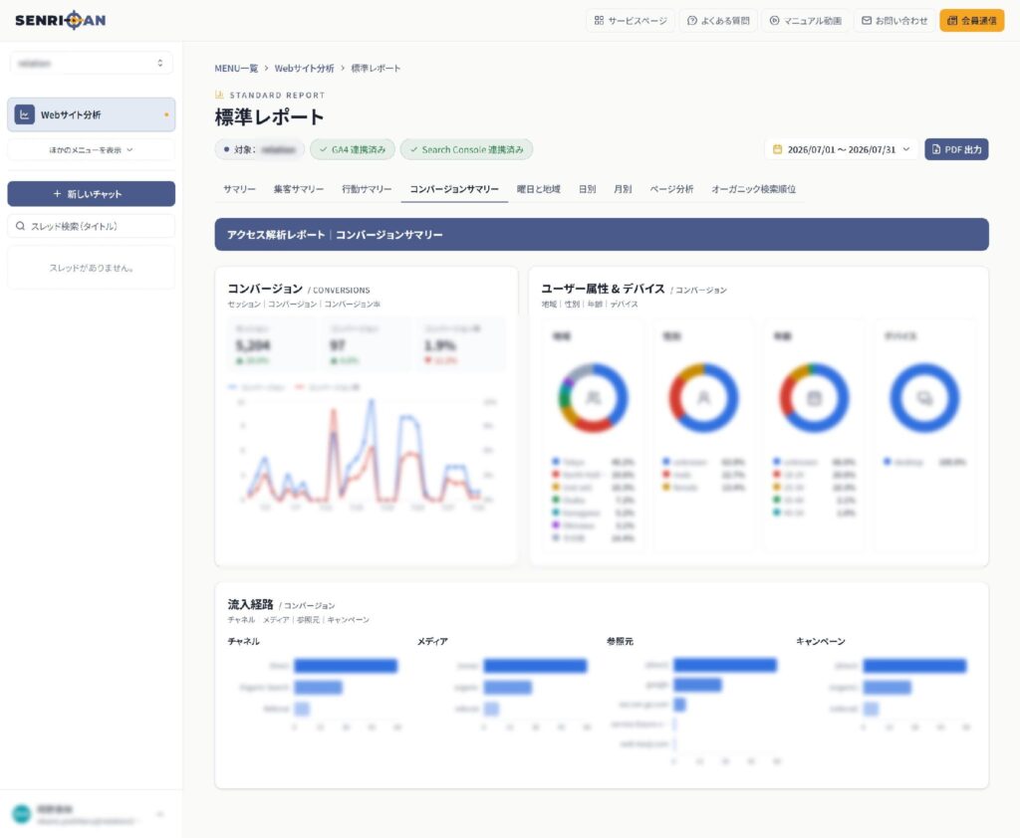Viewport: 1020px width, 838px height.
Task: Click the サービスページ grid icon
Action: click(x=599, y=21)
